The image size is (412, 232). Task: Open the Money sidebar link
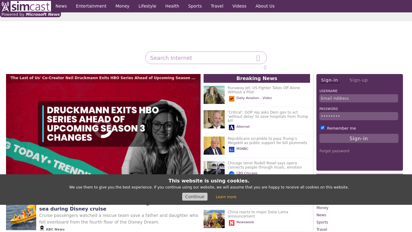(322, 208)
